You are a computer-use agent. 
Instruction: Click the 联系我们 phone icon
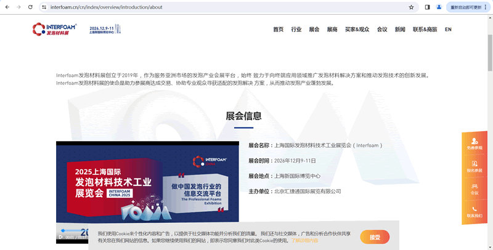[475, 211]
